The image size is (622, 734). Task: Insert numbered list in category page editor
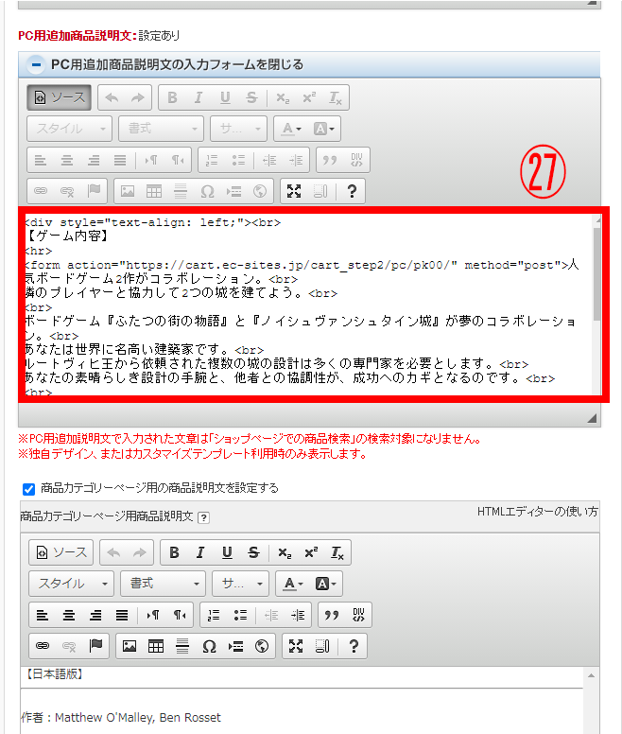pos(214,615)
